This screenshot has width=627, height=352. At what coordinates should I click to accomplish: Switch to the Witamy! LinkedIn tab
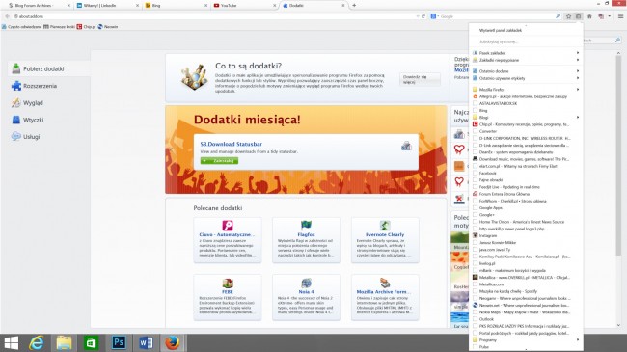pos(108,6)
